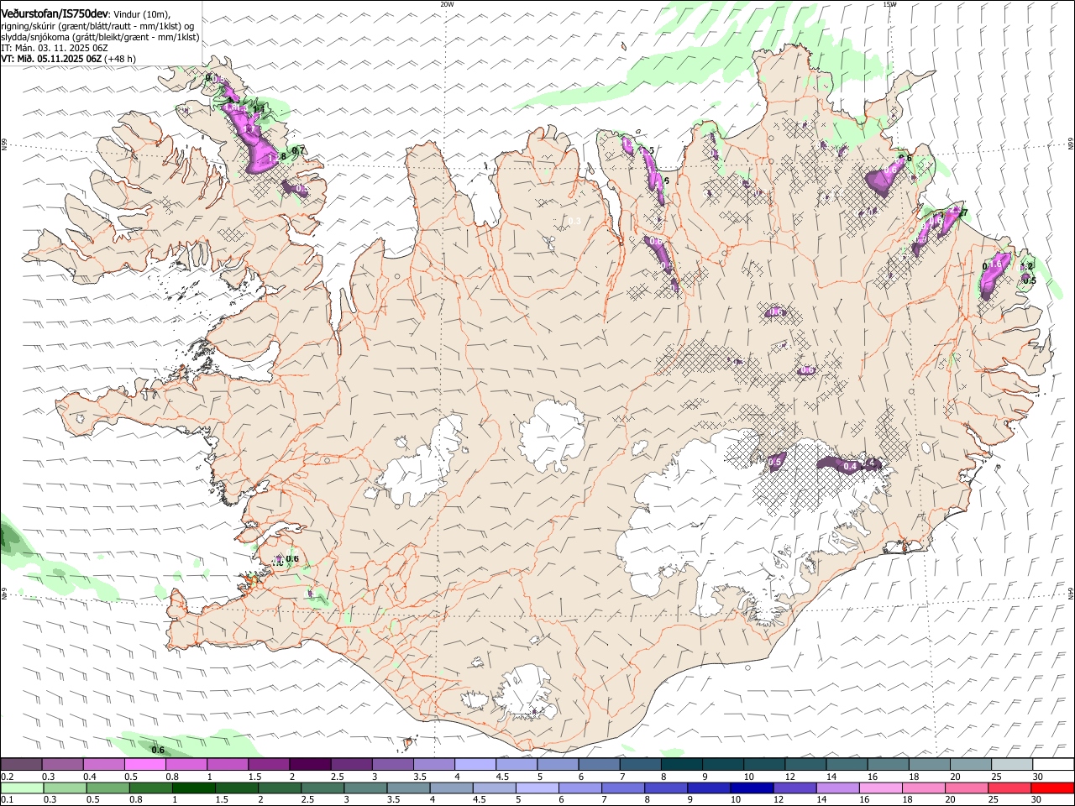Pick the dark purple top-row swatch starting at 2
Viewport: 1075px width, 806px height.
point(310,764)
